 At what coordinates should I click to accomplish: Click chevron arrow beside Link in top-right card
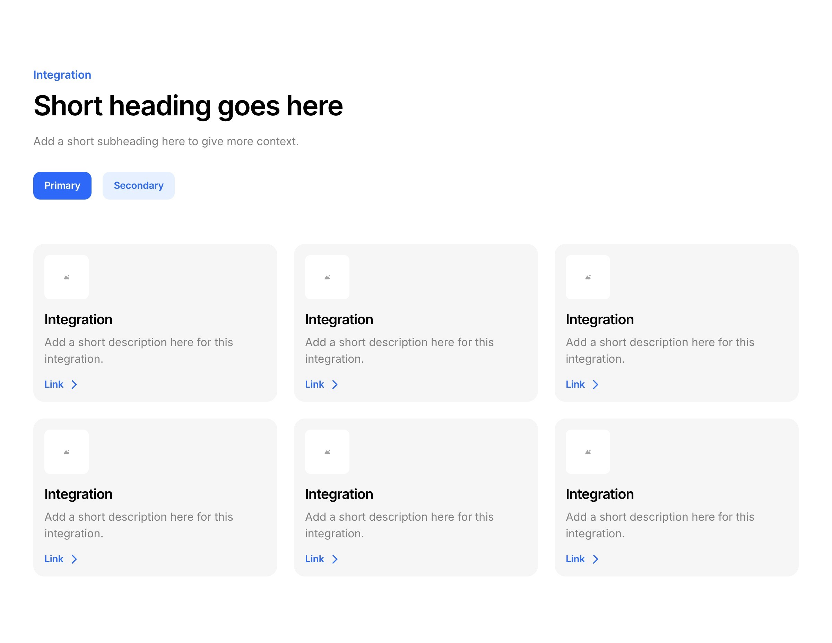click(x=596, y=385)
